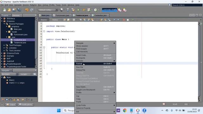The width and height of the screenshot is (203, 114).
Task: Toggle Show Static Members in Navigator
Action: 10,100
